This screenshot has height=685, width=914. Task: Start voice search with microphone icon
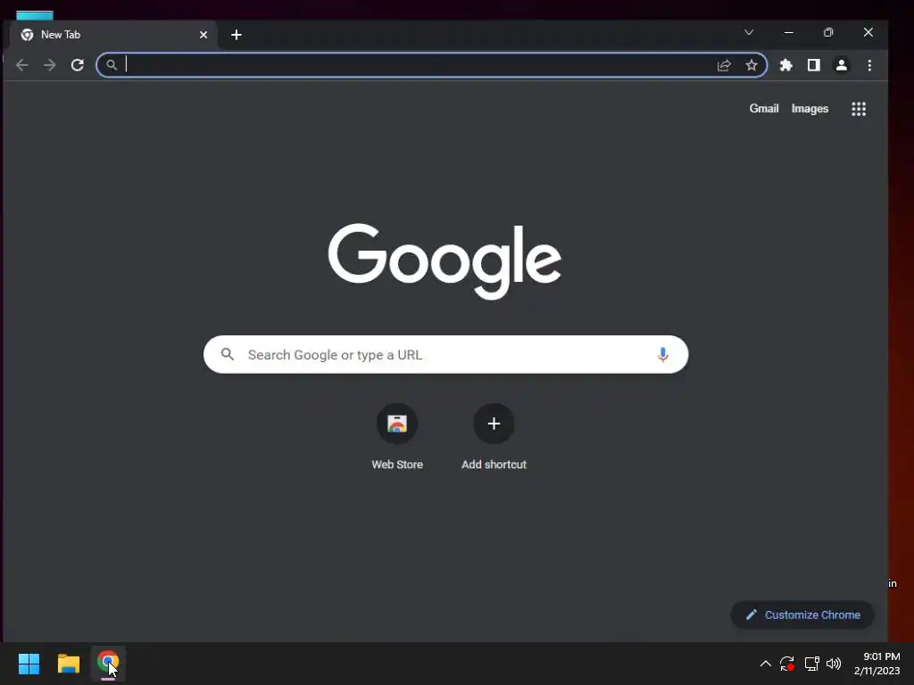coord(663,354)
